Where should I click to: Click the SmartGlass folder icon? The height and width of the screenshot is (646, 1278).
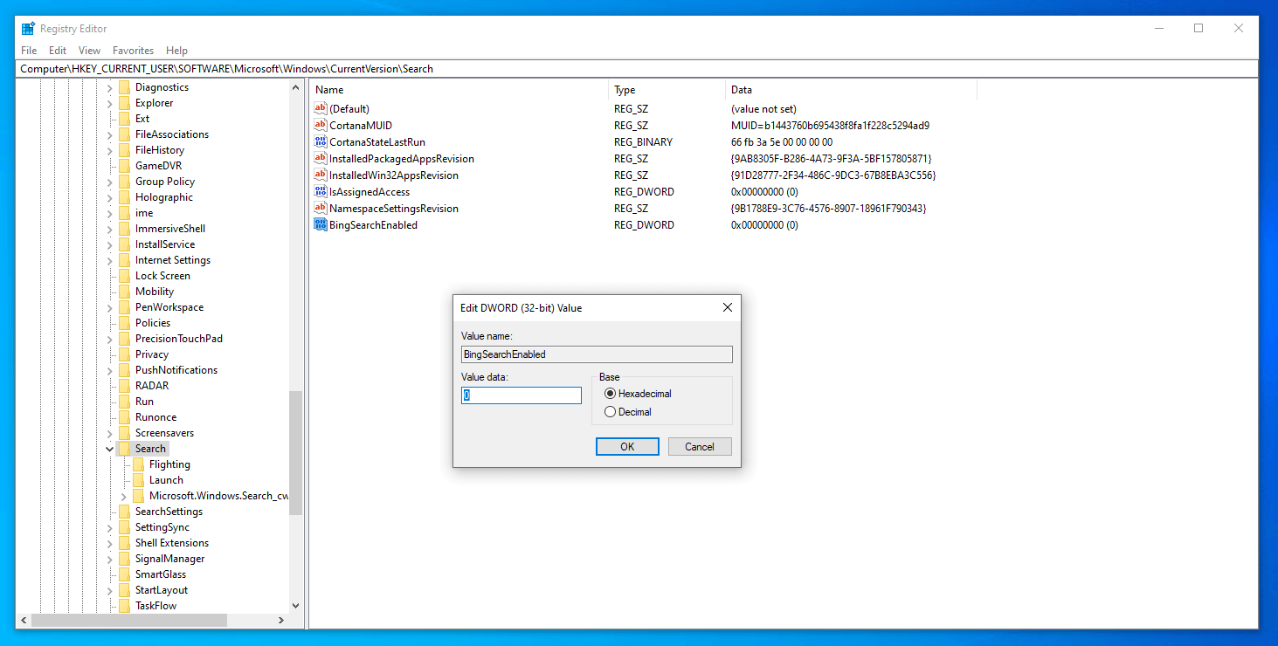pos(124,574)
